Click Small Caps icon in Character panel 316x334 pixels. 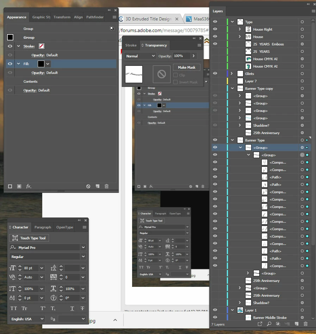click(24, 308)
